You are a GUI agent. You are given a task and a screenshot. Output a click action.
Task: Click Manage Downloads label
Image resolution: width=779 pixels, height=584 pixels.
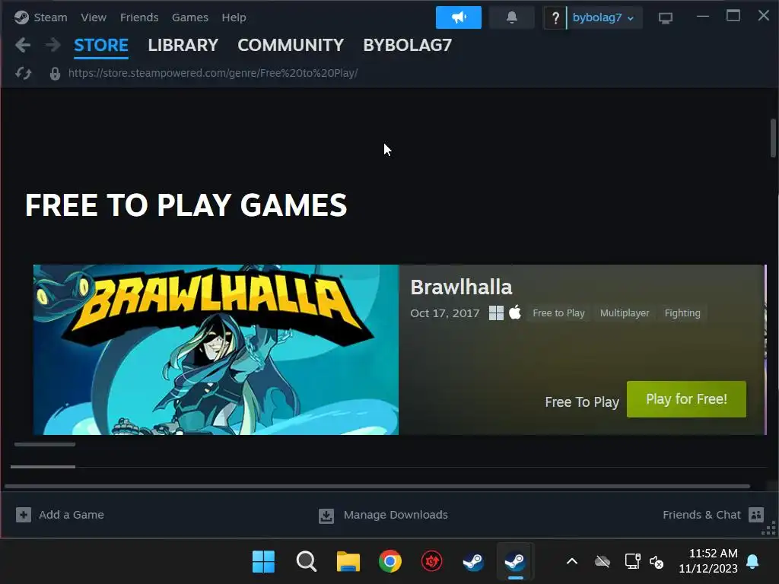396,515
